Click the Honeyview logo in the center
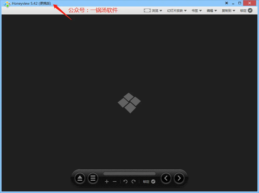This screenshot has width=259, height=193. [x=129, y=103]
